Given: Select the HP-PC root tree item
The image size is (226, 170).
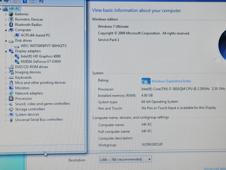Looking at the screenshot, I should pos(15,9).
